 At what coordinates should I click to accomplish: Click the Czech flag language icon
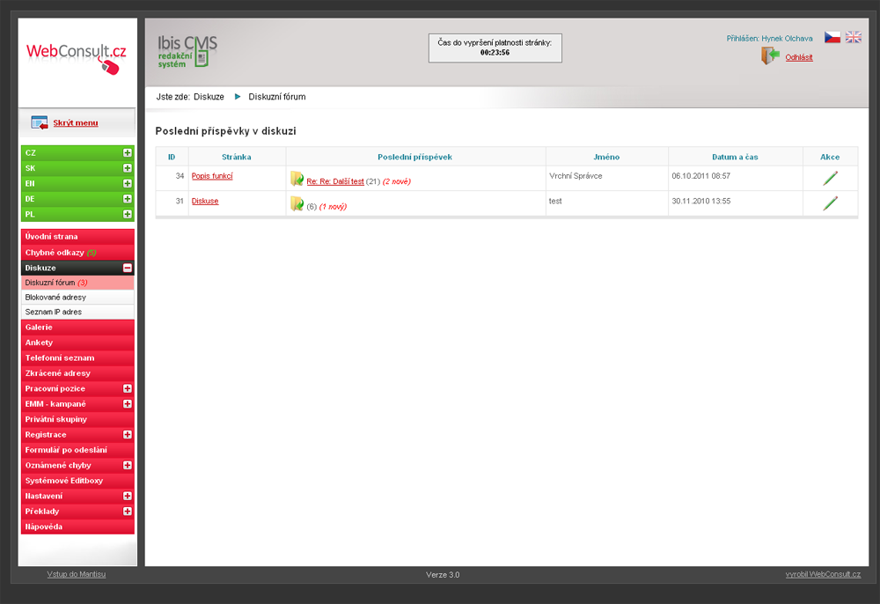(x=832, y=38)
